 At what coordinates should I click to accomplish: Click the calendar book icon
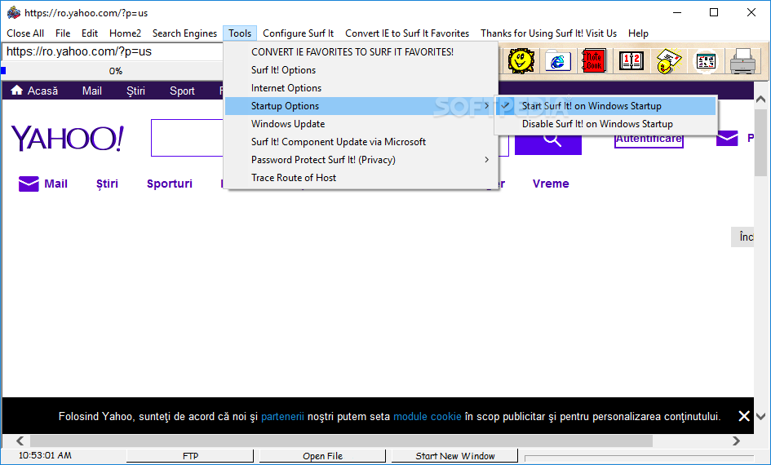click(x=631, y=61)
